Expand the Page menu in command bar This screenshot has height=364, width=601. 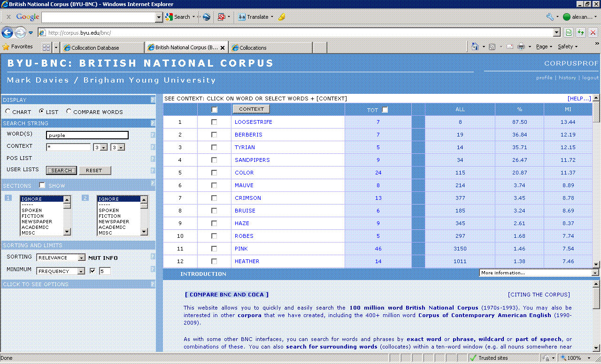[544, 46]
